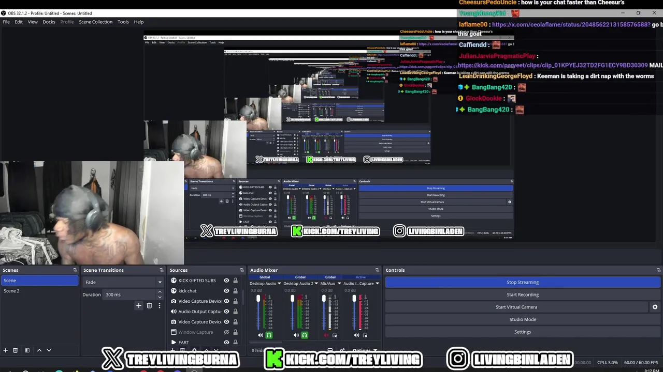663x372 pixels.
Task: Open Audio Input Capture channel dropdown arrow
Action: [x=377, y=284]
